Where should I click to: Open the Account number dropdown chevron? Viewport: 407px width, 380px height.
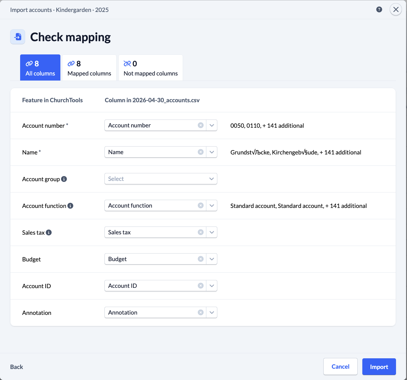(x=212, y=125)
